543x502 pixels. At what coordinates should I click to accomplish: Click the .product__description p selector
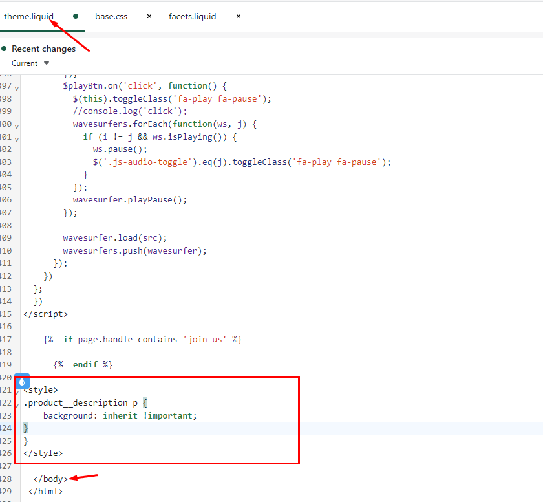(x=80, y=402)
